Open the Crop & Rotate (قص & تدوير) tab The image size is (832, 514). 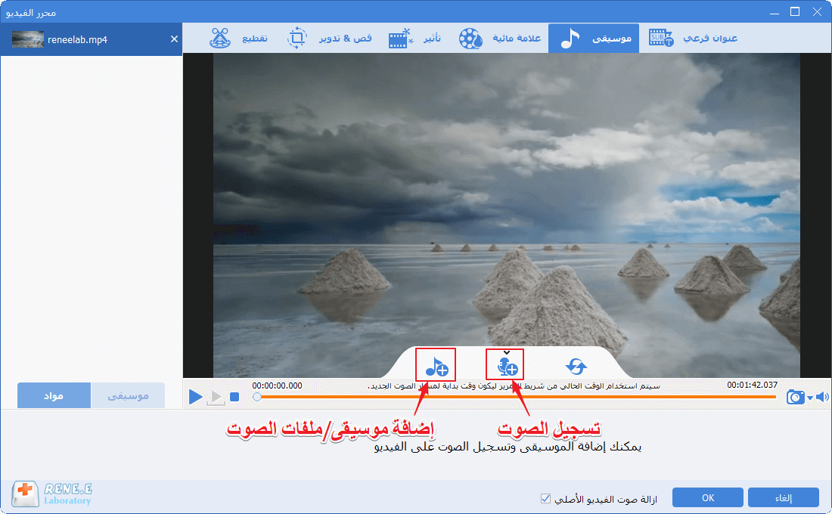pos(329,39)
